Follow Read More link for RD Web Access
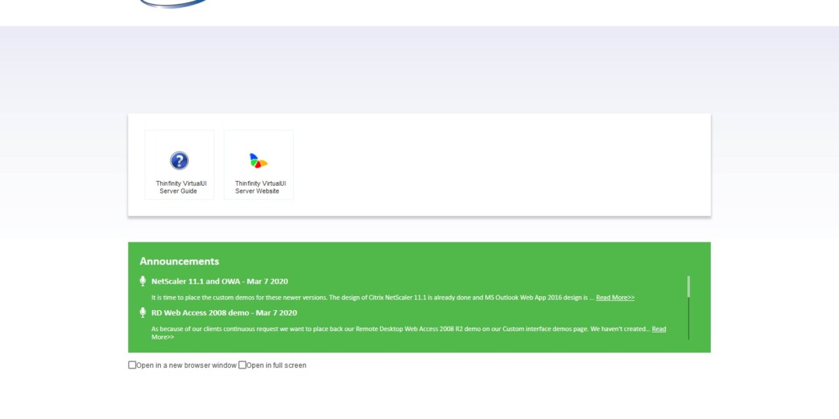 [x=659, y=329]
